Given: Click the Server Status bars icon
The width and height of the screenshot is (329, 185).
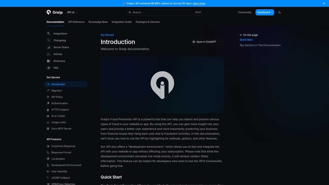Looking at the screenshot, I should 49,47.
